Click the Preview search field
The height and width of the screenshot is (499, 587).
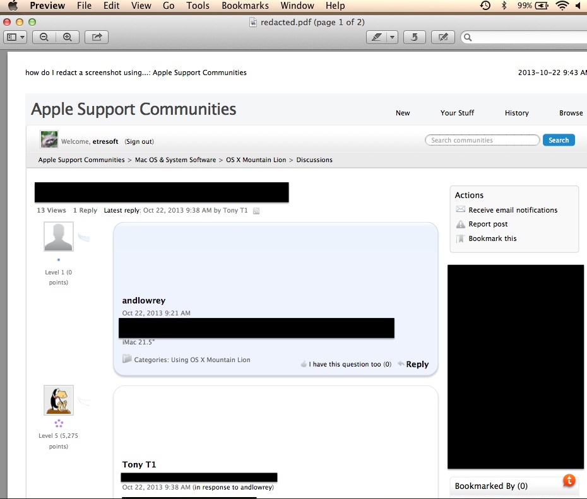point(524,37)
